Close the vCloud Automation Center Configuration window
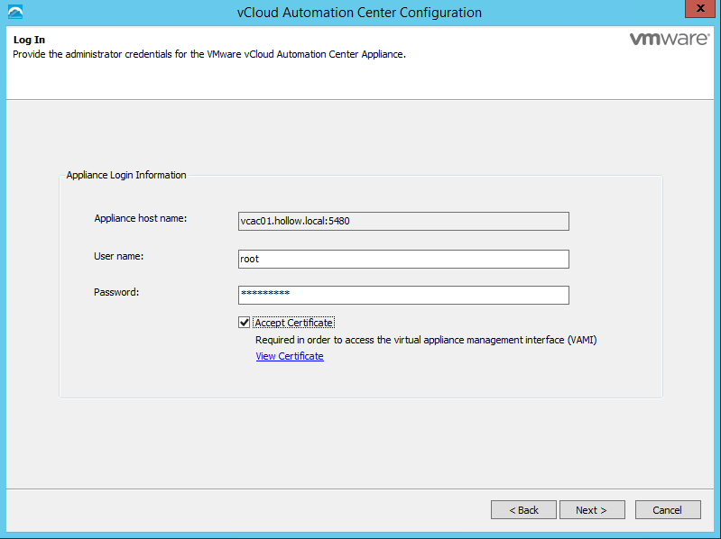 695,11
